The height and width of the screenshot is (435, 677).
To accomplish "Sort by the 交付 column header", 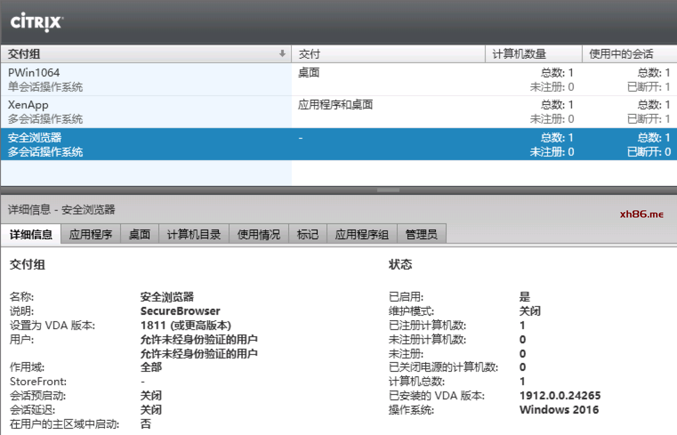I will tap(387, 54).
